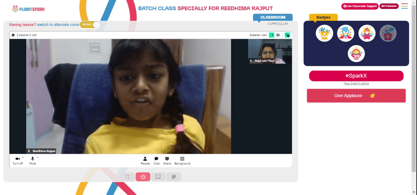Open 'How SparkX works' link
Viewport: 417px width, 195px height.
pyautogui.click(x=356, y=83)
